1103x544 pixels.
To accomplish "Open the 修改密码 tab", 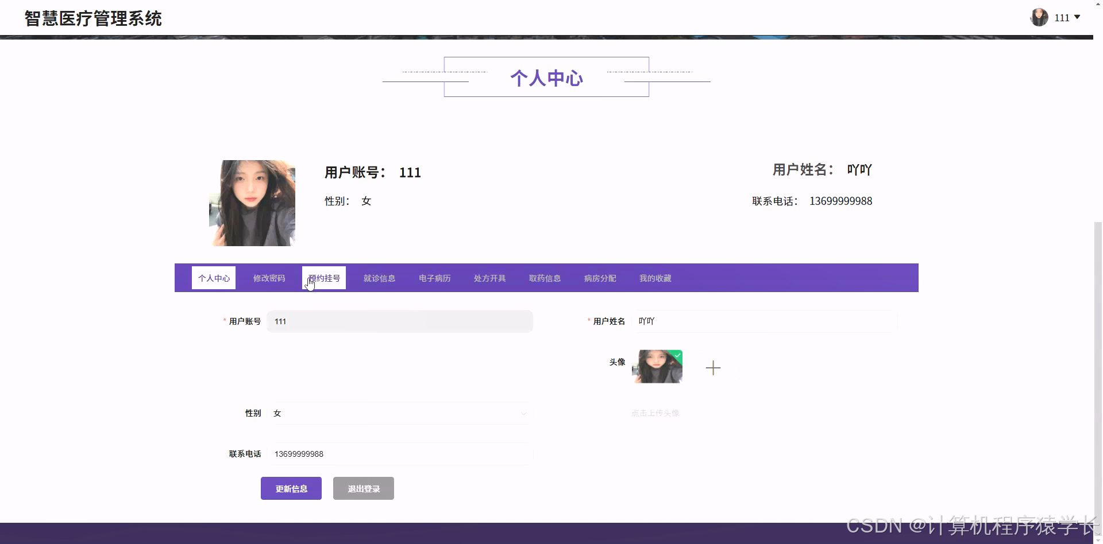I will click(x=269, y=278).
